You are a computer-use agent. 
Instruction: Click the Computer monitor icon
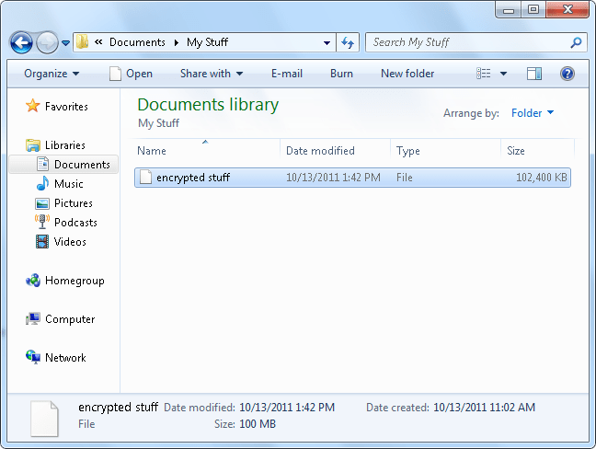(x=33, y=318)
